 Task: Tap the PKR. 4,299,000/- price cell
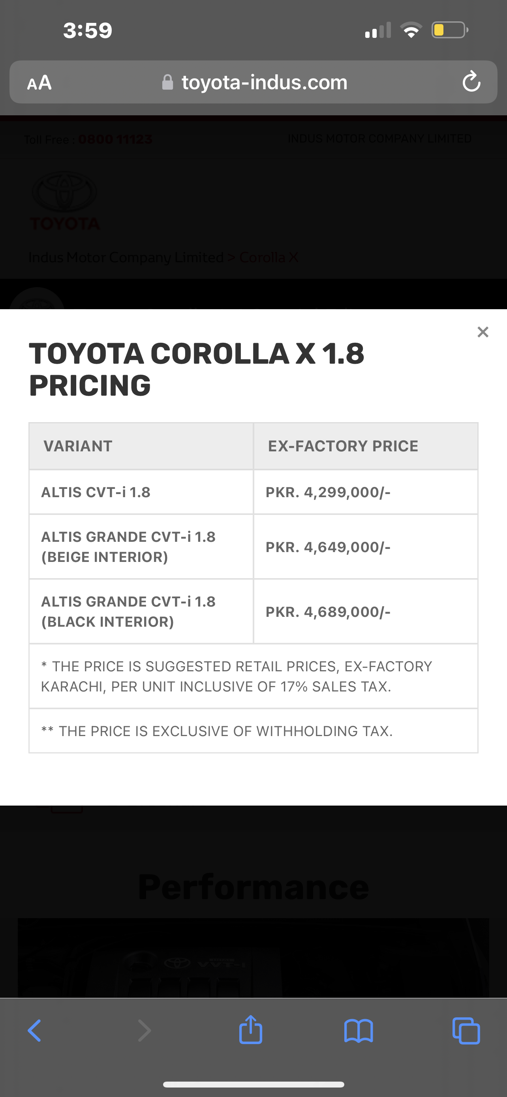tap(366, 492)
